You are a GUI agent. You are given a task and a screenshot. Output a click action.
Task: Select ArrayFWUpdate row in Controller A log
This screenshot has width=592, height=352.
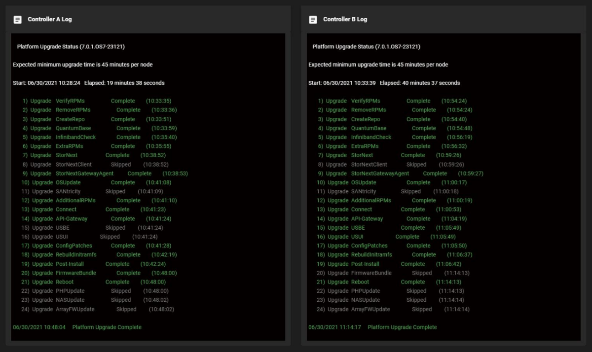click(x=97, y=310)
